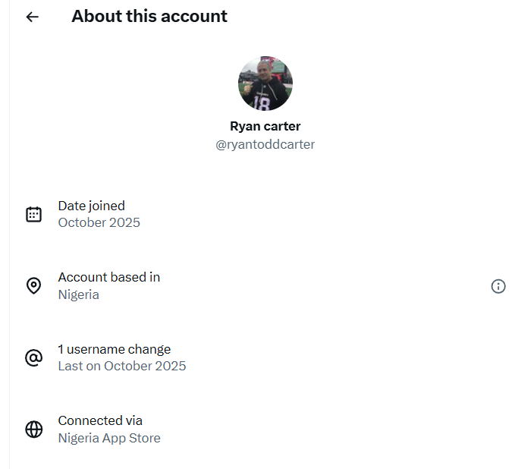Image resolution: width=518 pixels, height=469 pixels.
Task: Click the location pin icon
Action: click(33, 286)
